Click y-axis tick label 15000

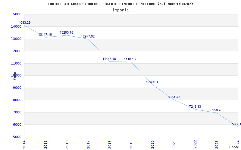[x=16, y=14]
